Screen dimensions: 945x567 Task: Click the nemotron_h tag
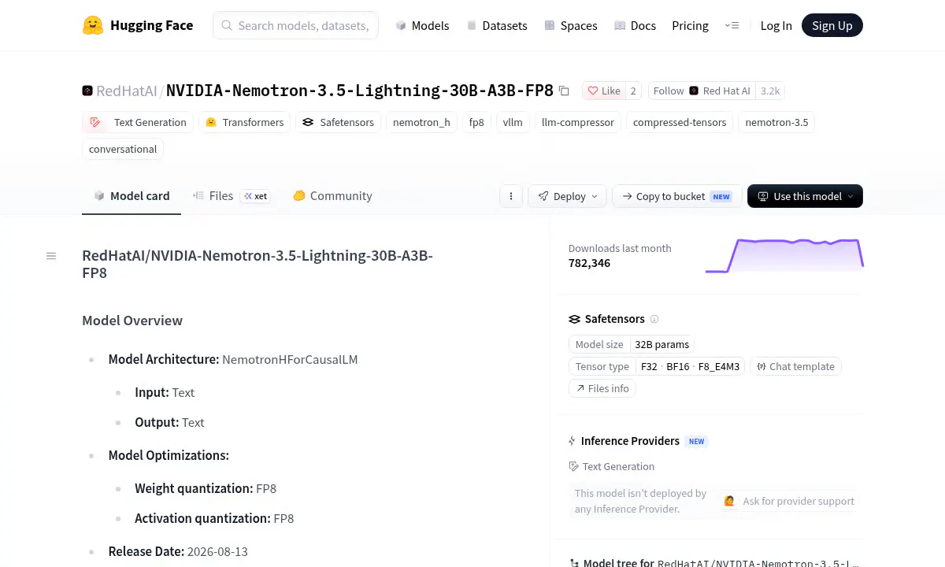pyautogui.click(x=421, y=122)
